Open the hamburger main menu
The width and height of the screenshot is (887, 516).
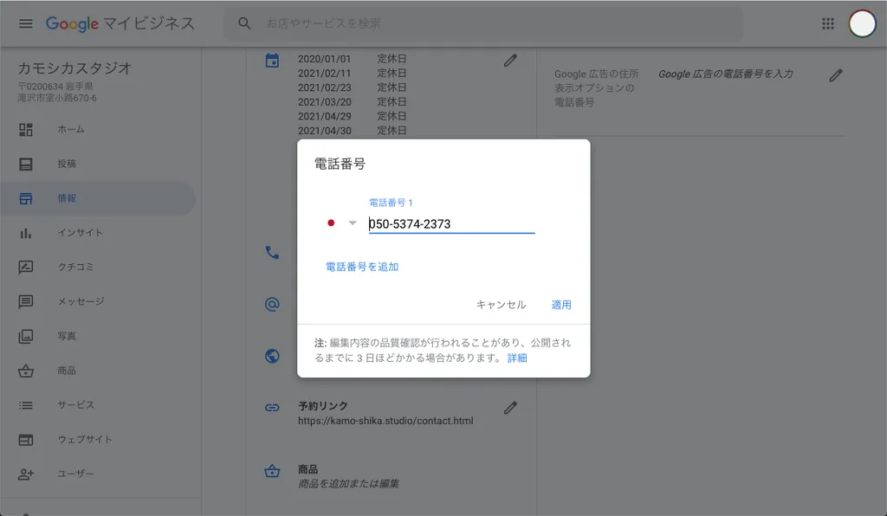point(25,23)
